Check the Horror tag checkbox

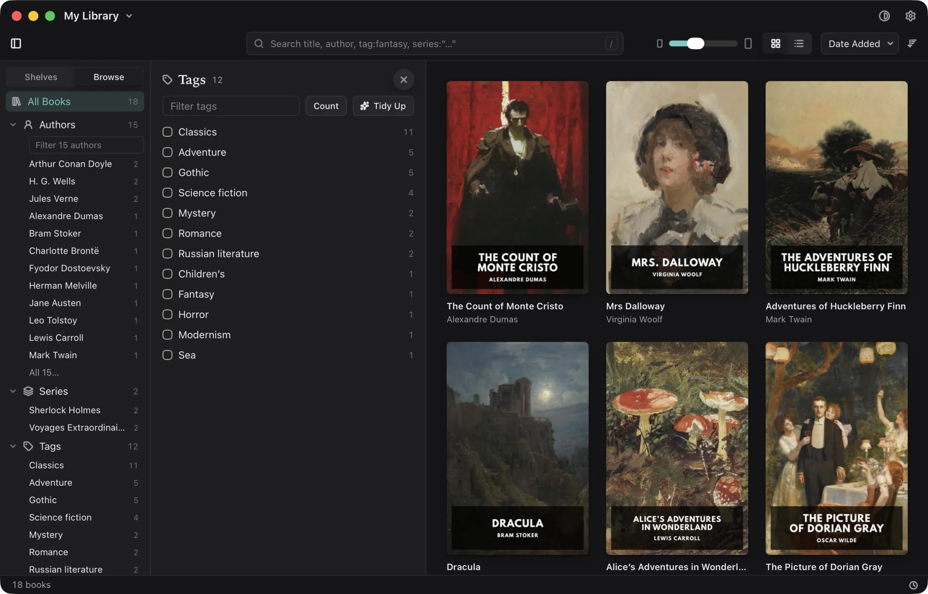167,314
